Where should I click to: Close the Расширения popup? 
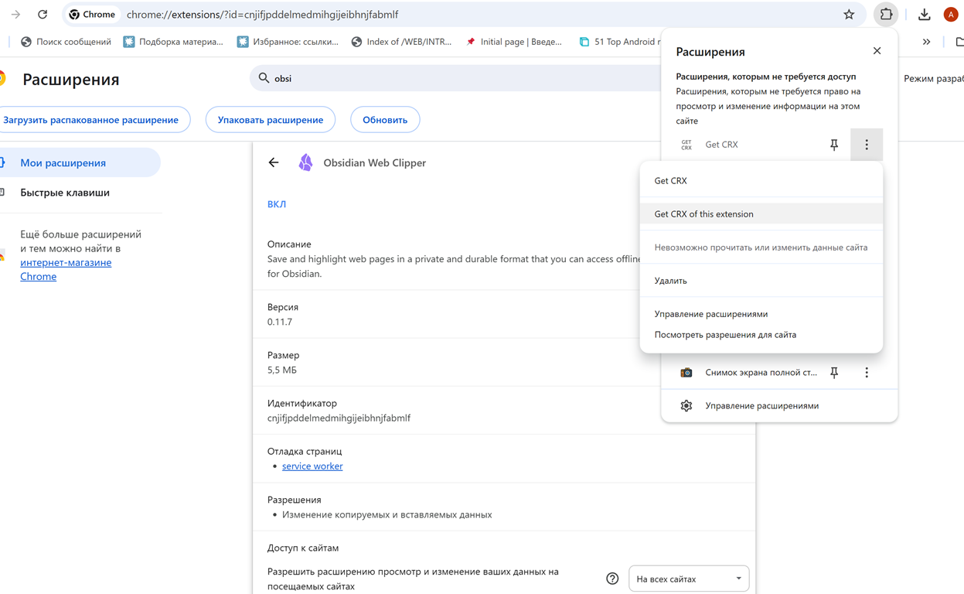877,51
